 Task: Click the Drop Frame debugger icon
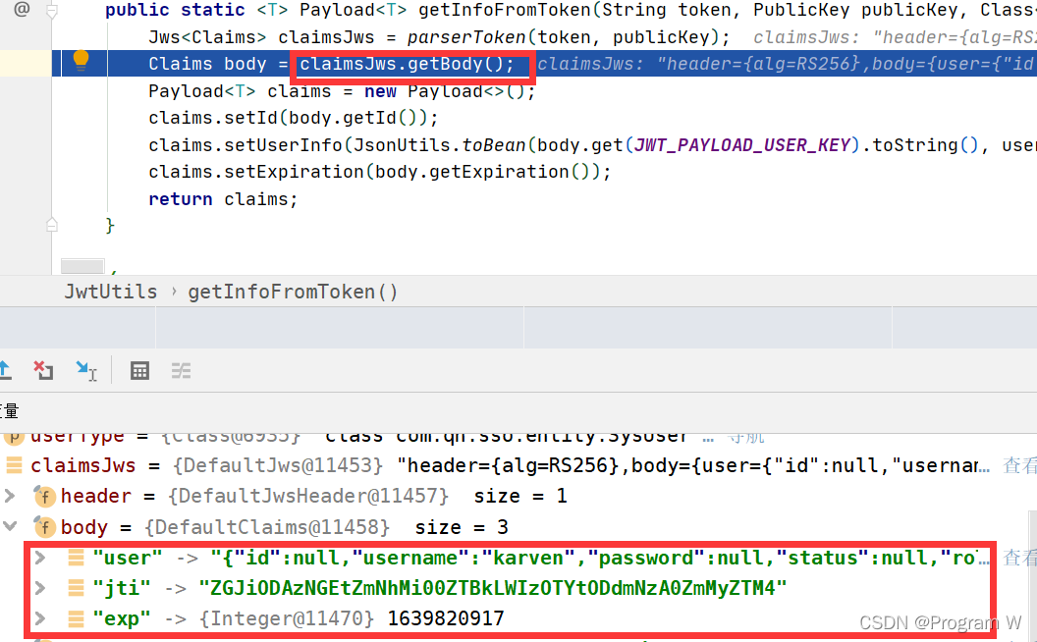[43, 370]
